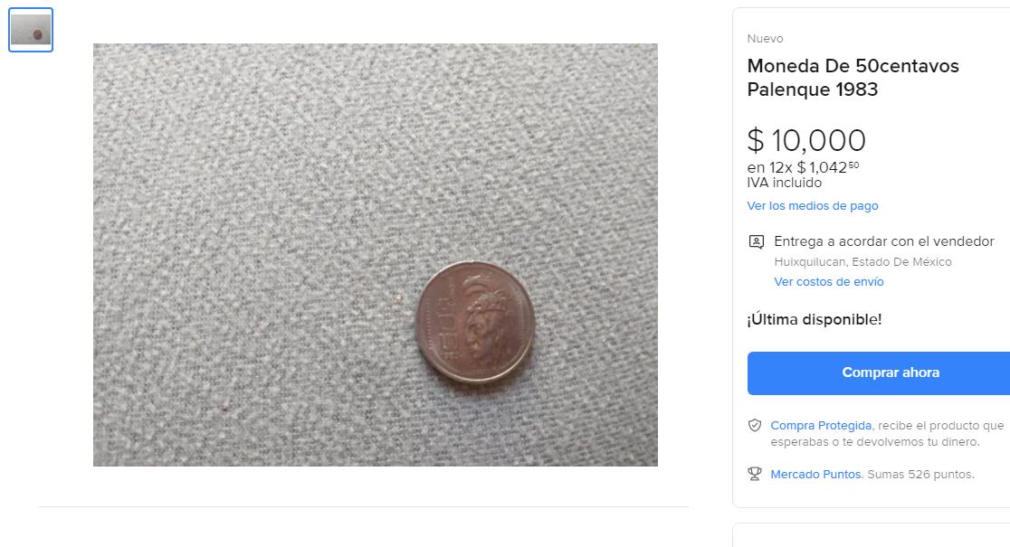This screenshot has width=1010, height=547.
Task: Click the Huixquilucan, Estado De México location
Action: click(862, 262)
